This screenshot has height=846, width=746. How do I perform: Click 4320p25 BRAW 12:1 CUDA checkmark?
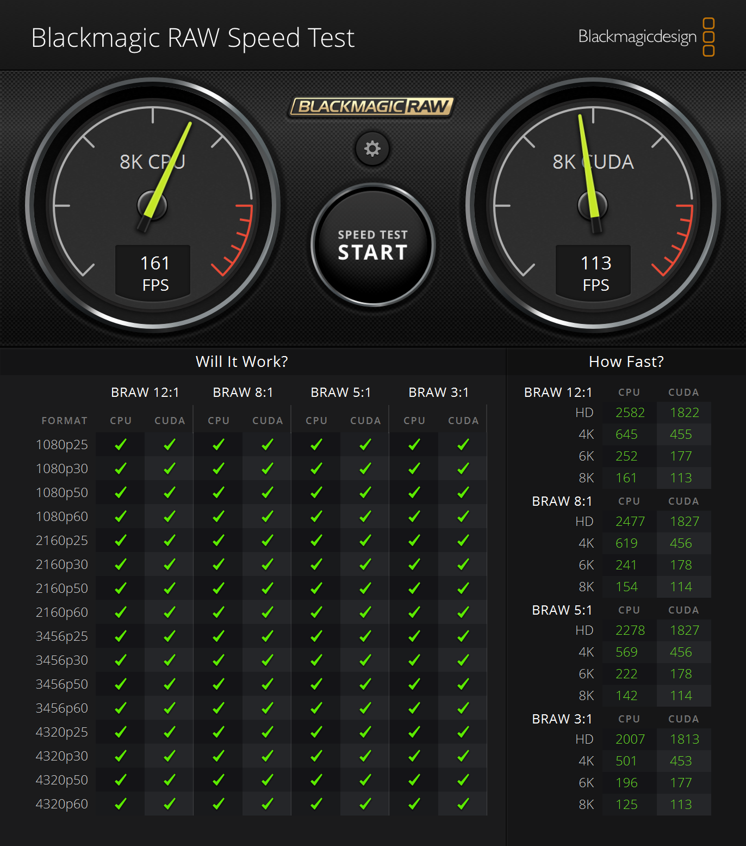[x=170, y=732]
